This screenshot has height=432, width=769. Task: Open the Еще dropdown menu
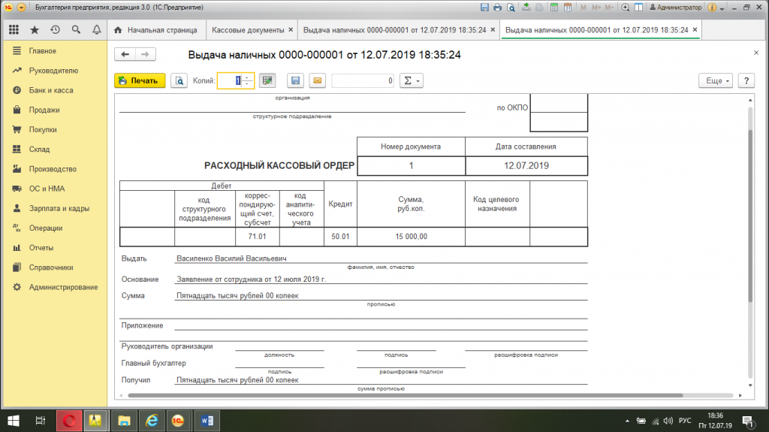point(714,80)
